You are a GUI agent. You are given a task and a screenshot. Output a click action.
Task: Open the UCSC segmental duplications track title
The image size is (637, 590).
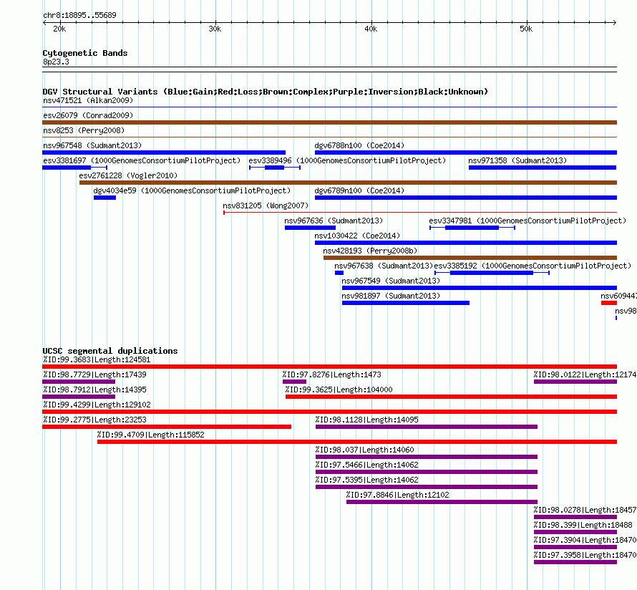[x=110, y=351]
